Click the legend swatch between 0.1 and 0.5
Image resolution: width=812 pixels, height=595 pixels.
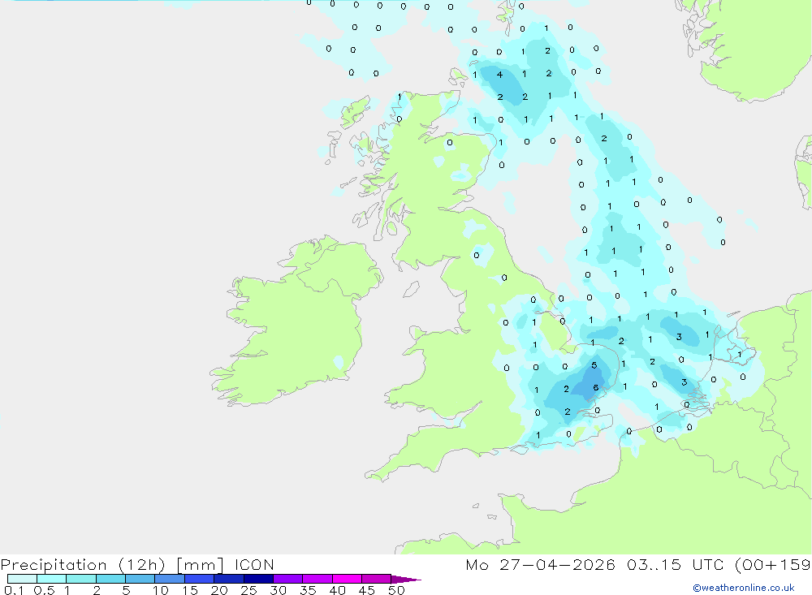click(x=22, y=579)
